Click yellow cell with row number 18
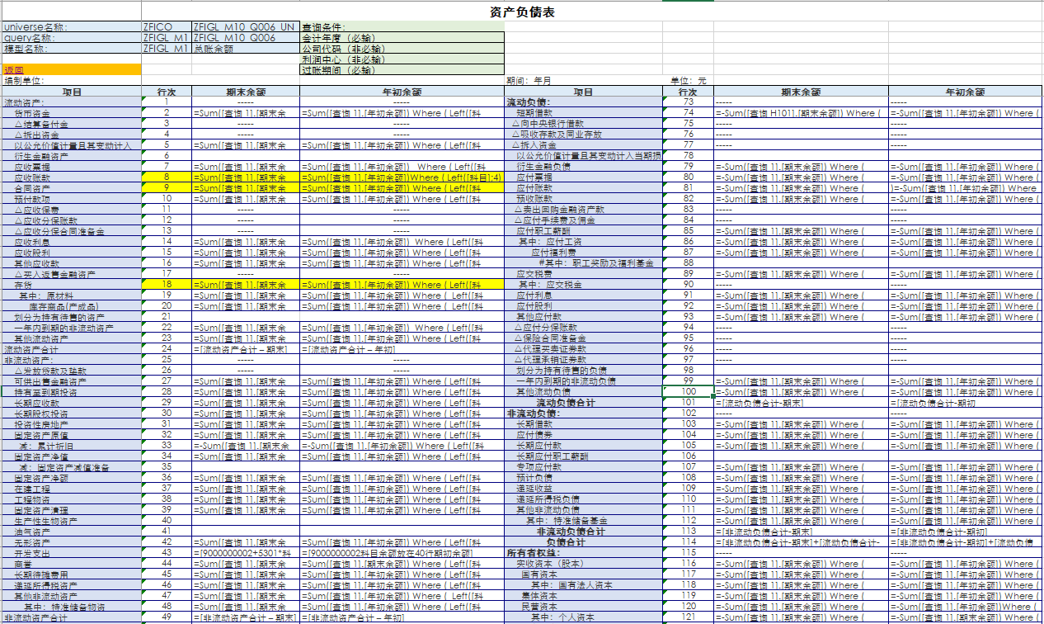This screenshot has width=1044, height=624. 167,285
